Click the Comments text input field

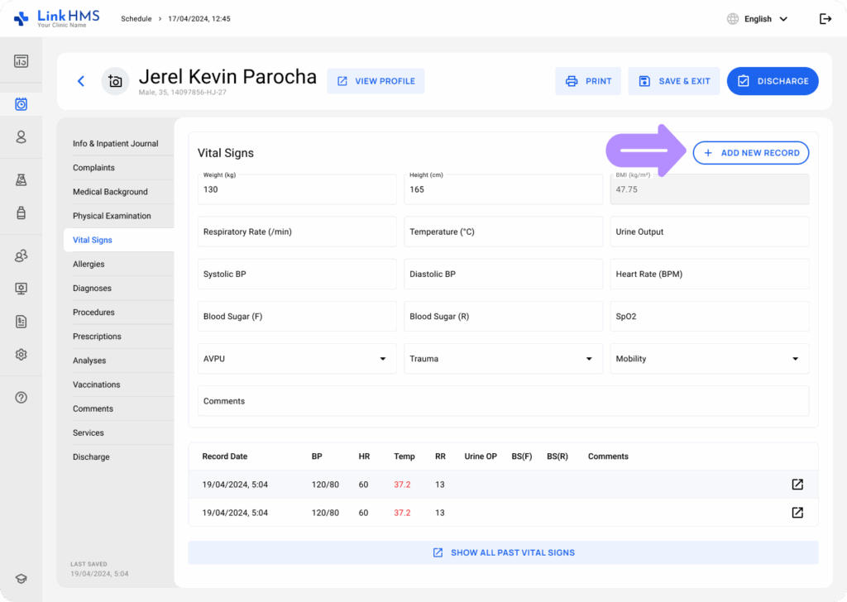coord(504,401)
